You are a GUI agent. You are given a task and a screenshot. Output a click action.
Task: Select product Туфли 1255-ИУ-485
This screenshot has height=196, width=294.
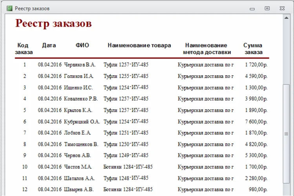126,76
